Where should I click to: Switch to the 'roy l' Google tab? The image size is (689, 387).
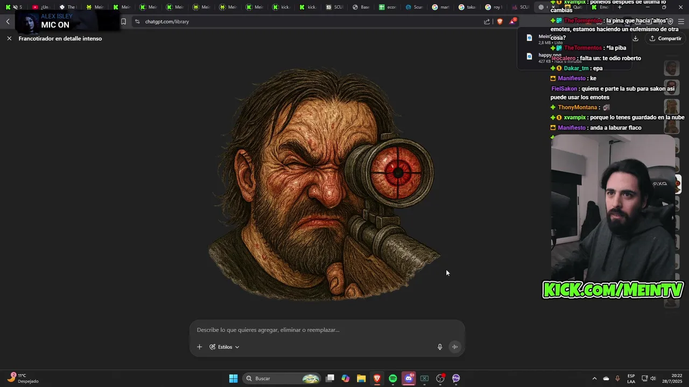[494, 7]
